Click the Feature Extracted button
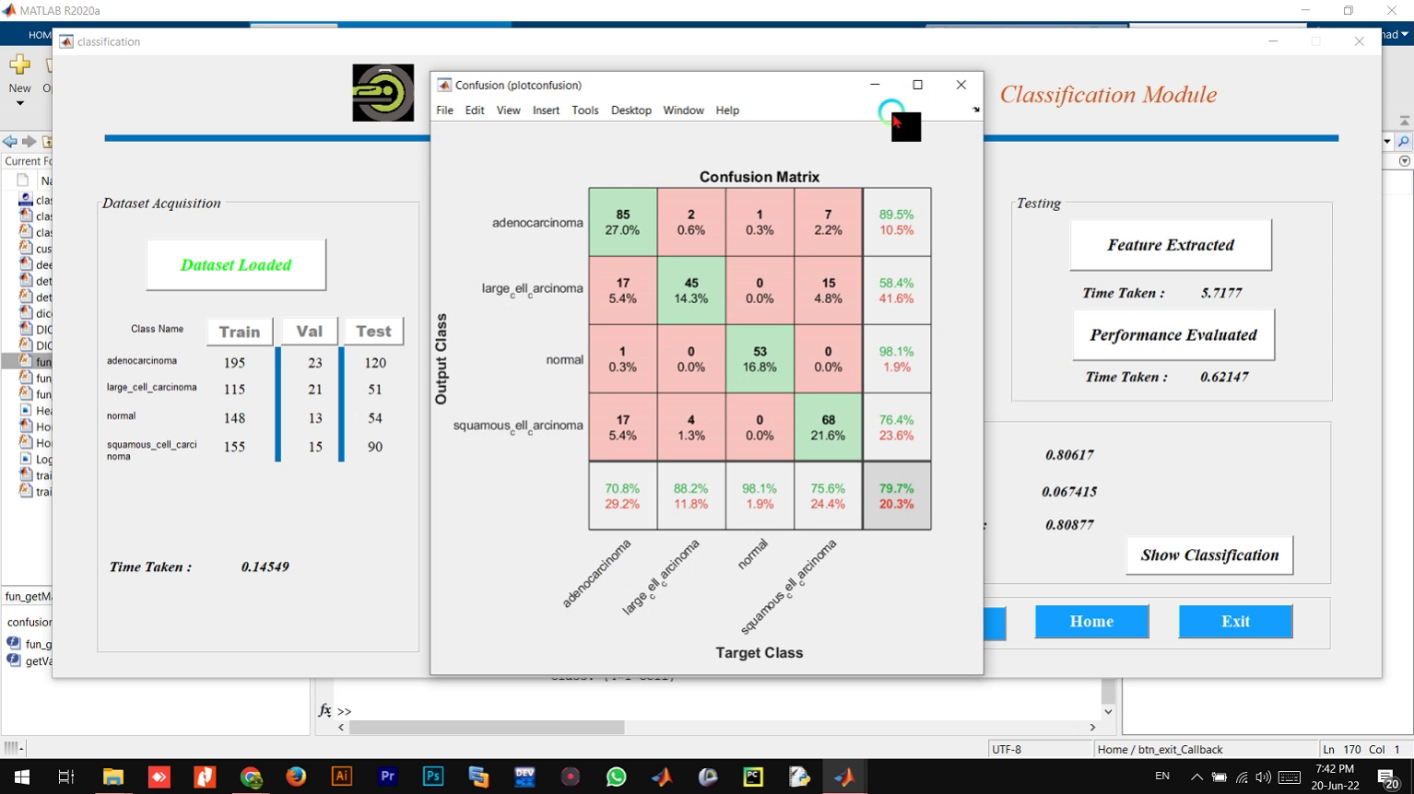 pyautogui.click(x=1171, y=245)
